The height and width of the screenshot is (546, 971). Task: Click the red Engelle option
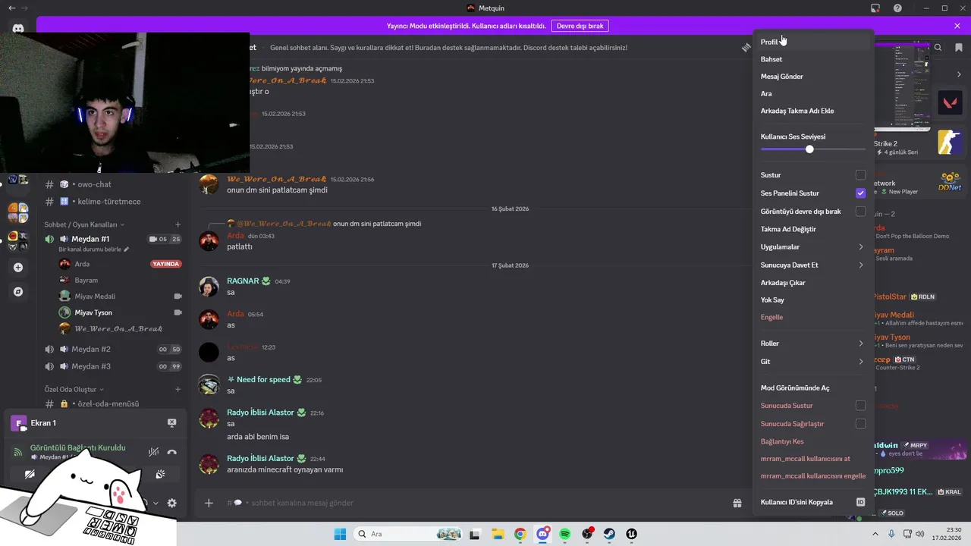tap(813, 317)
